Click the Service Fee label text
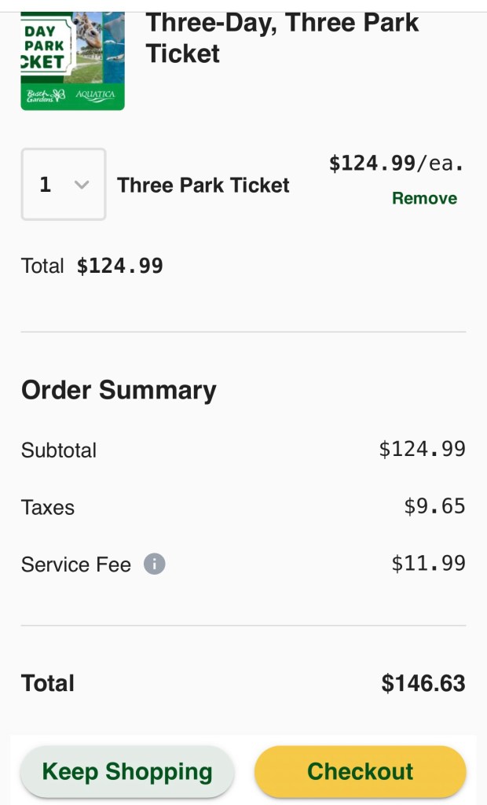487x805 pixels. click(76, 564)
